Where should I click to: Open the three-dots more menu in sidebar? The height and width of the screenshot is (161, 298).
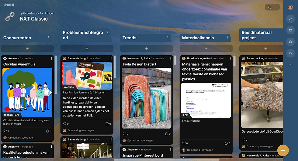pos(290,65)
